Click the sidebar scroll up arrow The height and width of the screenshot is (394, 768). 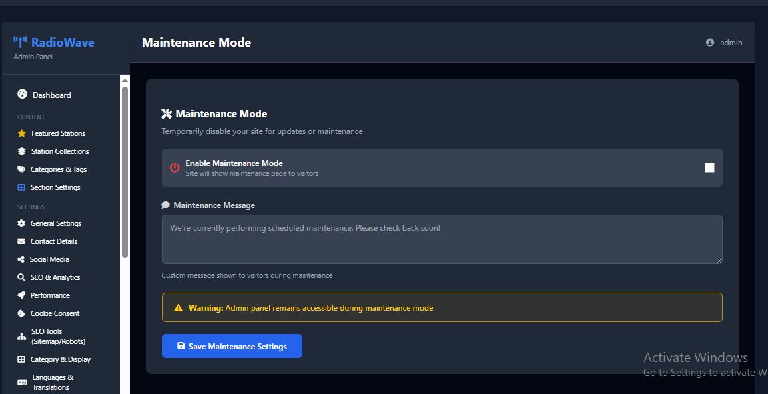[x=125, y=80]
